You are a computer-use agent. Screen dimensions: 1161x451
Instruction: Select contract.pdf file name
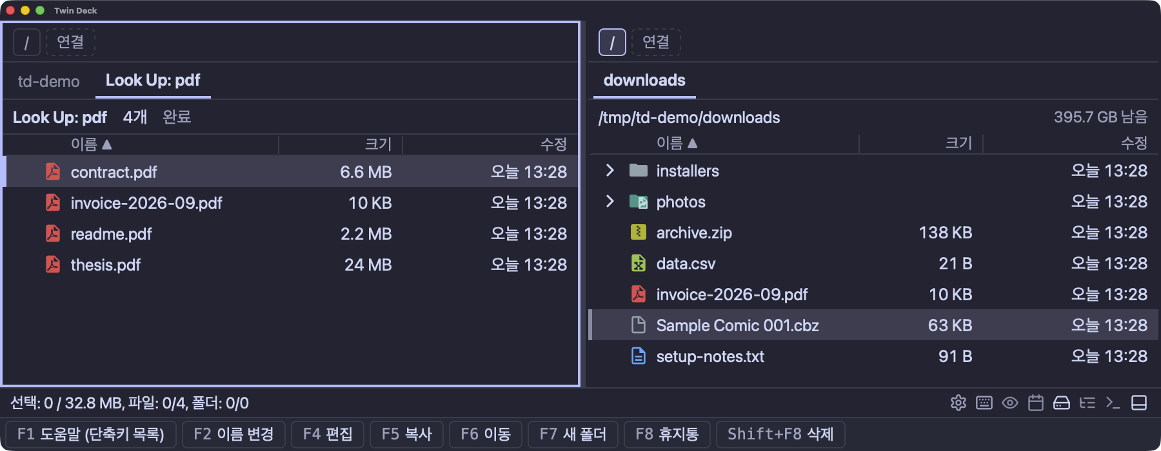pos(114,172)
